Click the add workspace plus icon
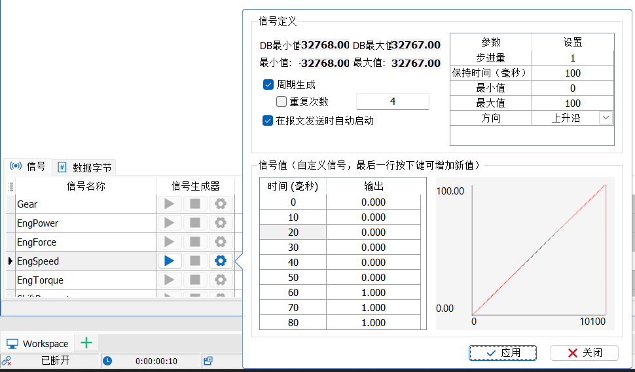 86,343
